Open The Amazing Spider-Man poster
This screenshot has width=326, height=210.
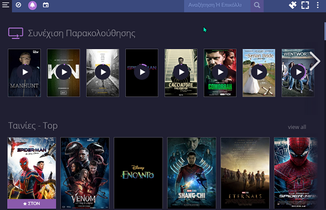point(296,173)
